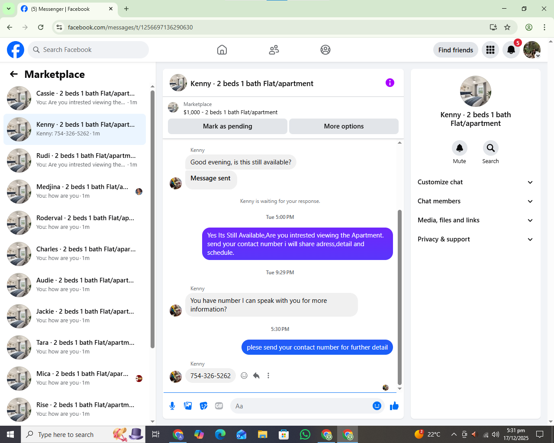This screenshot has width=554, height=443.
Task: Open the Tara conversation
Action: (x=74, y=347)
